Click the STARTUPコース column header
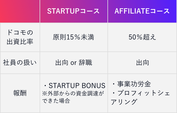This screenshot has height=113, width=177. (x=74, y=11)
